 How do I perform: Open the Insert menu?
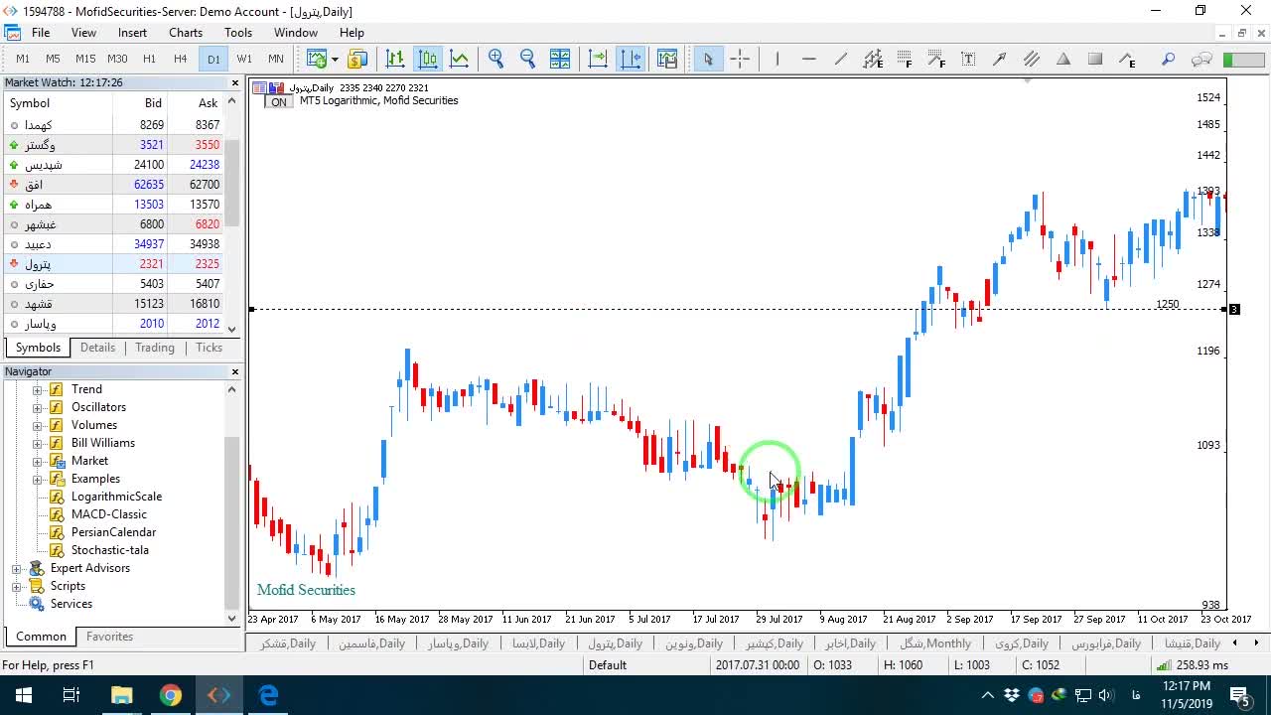coord(132,33)
